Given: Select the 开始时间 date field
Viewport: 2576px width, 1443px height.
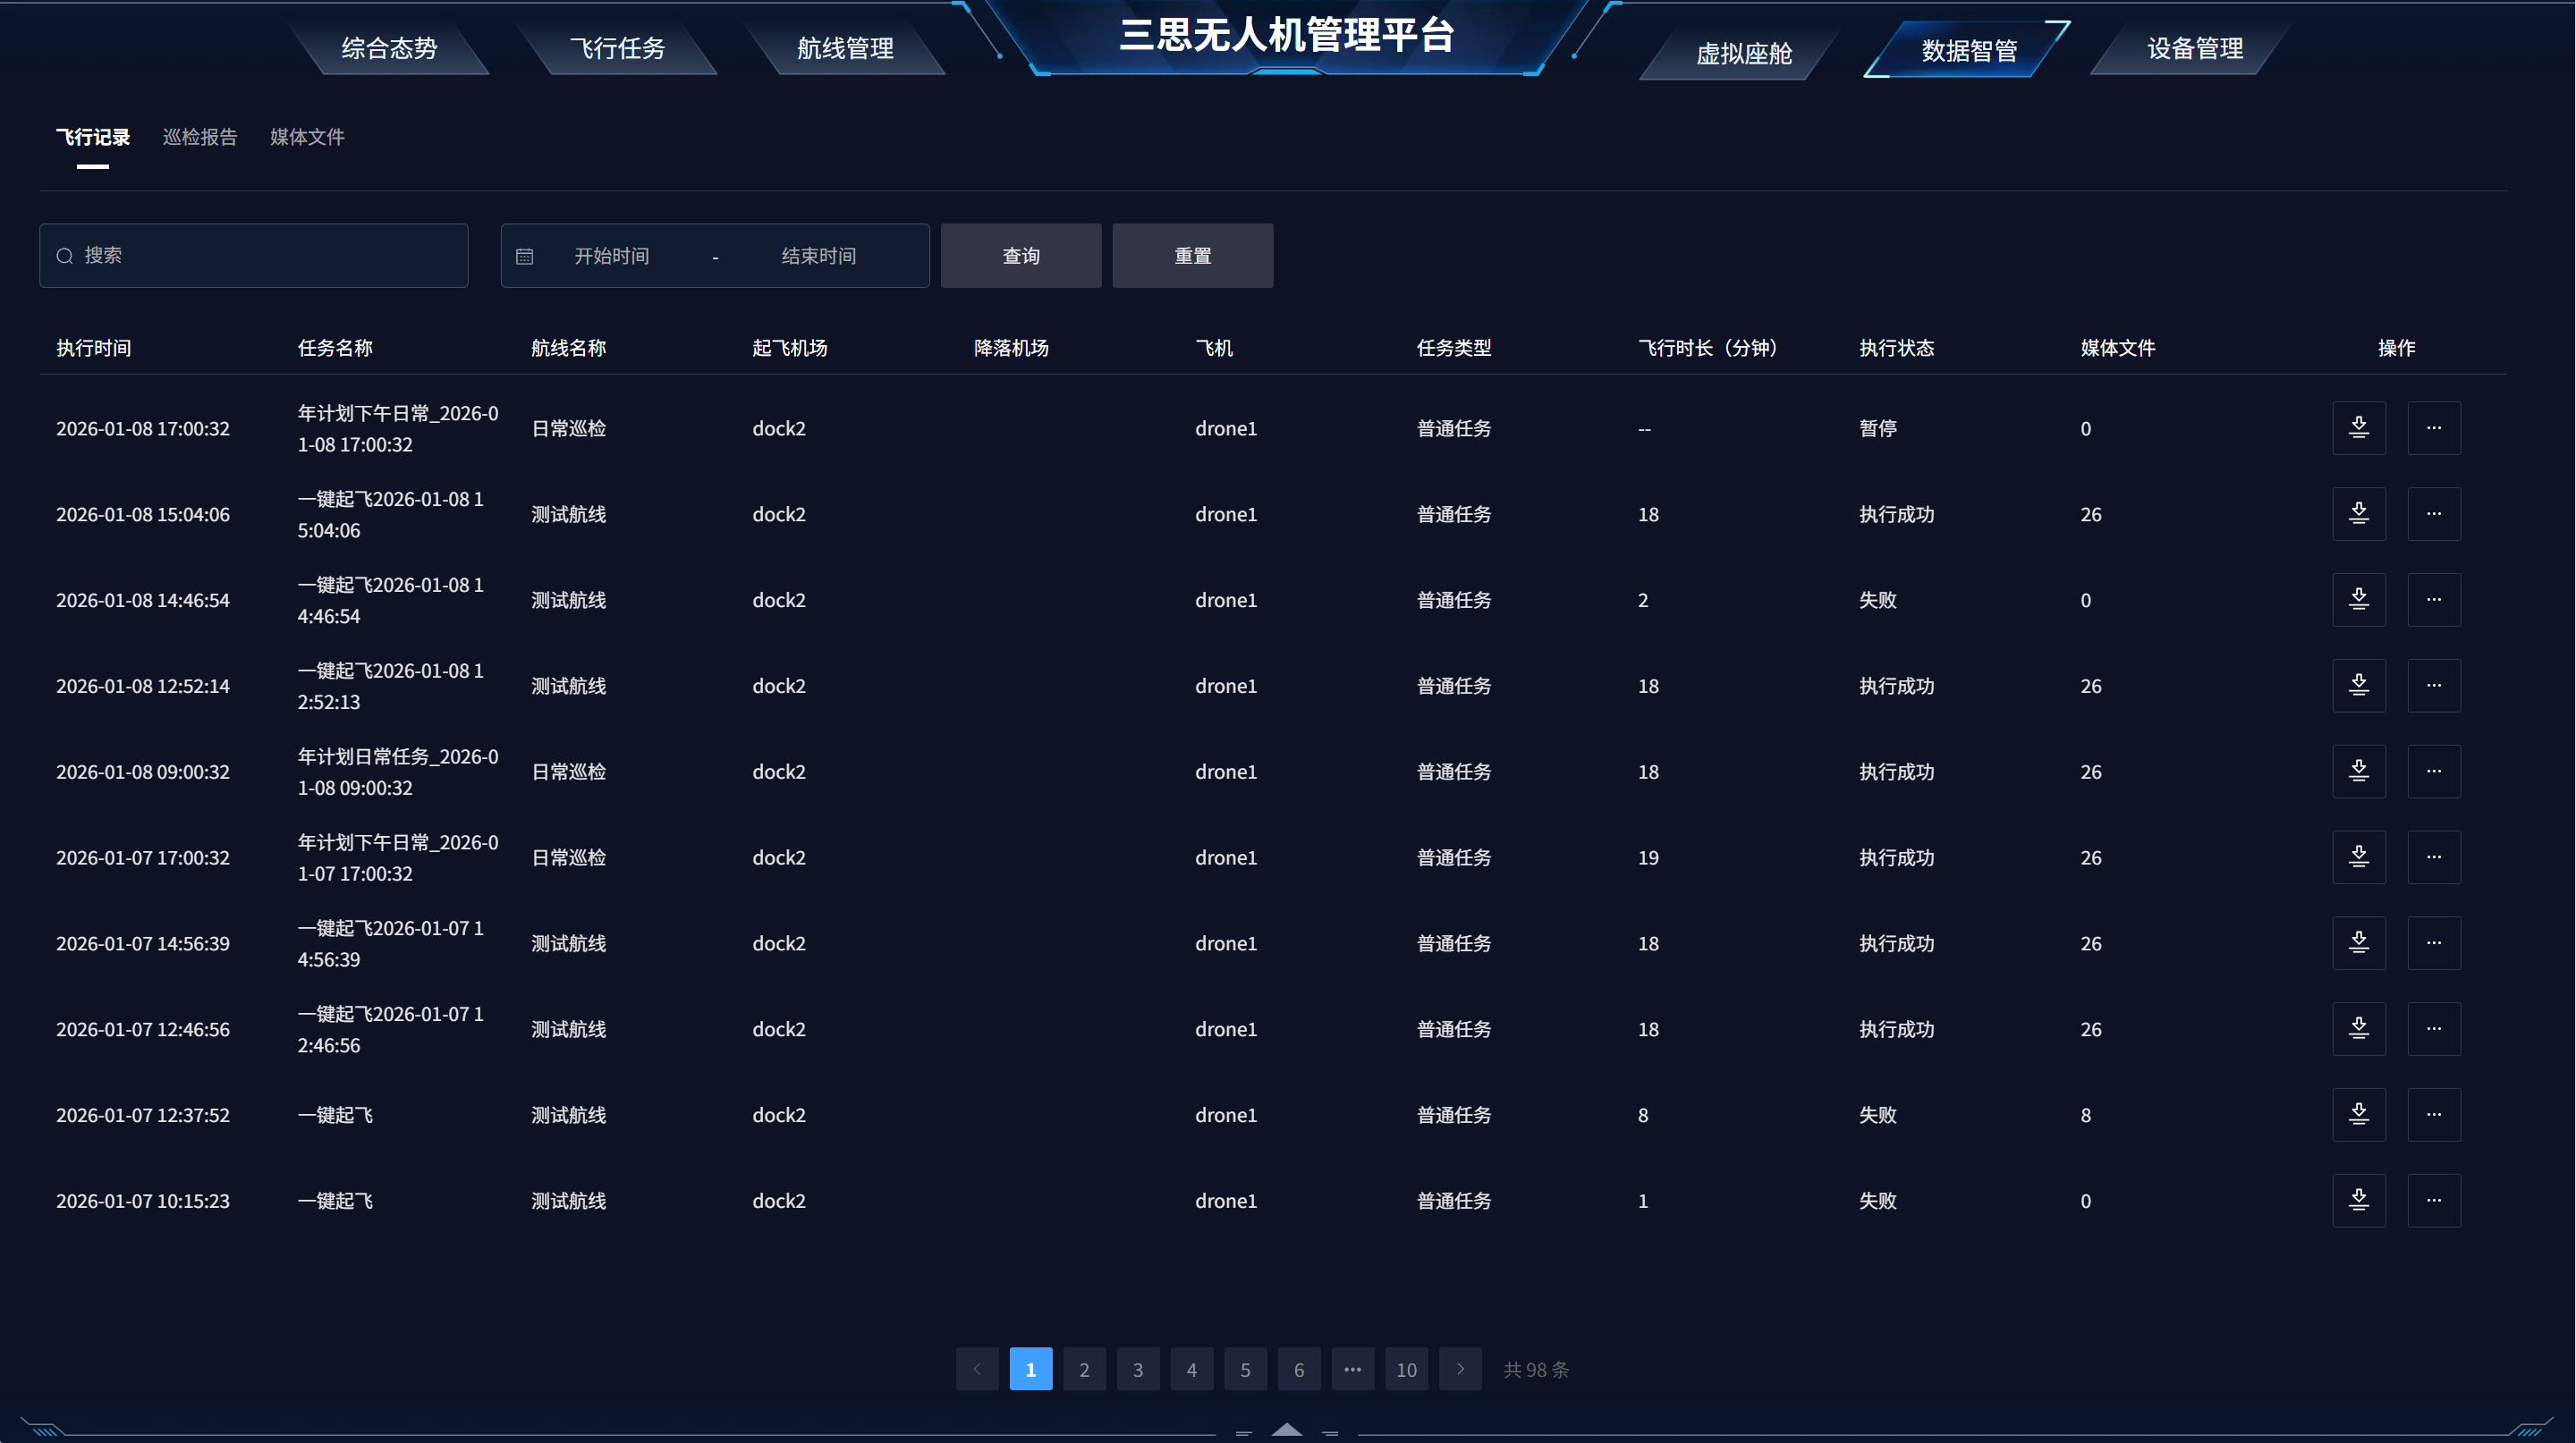Looking at the screenshot, I should [x=611, y=256].
